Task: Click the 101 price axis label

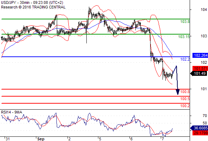Action: pyautogui.click(x=204, y=89)
